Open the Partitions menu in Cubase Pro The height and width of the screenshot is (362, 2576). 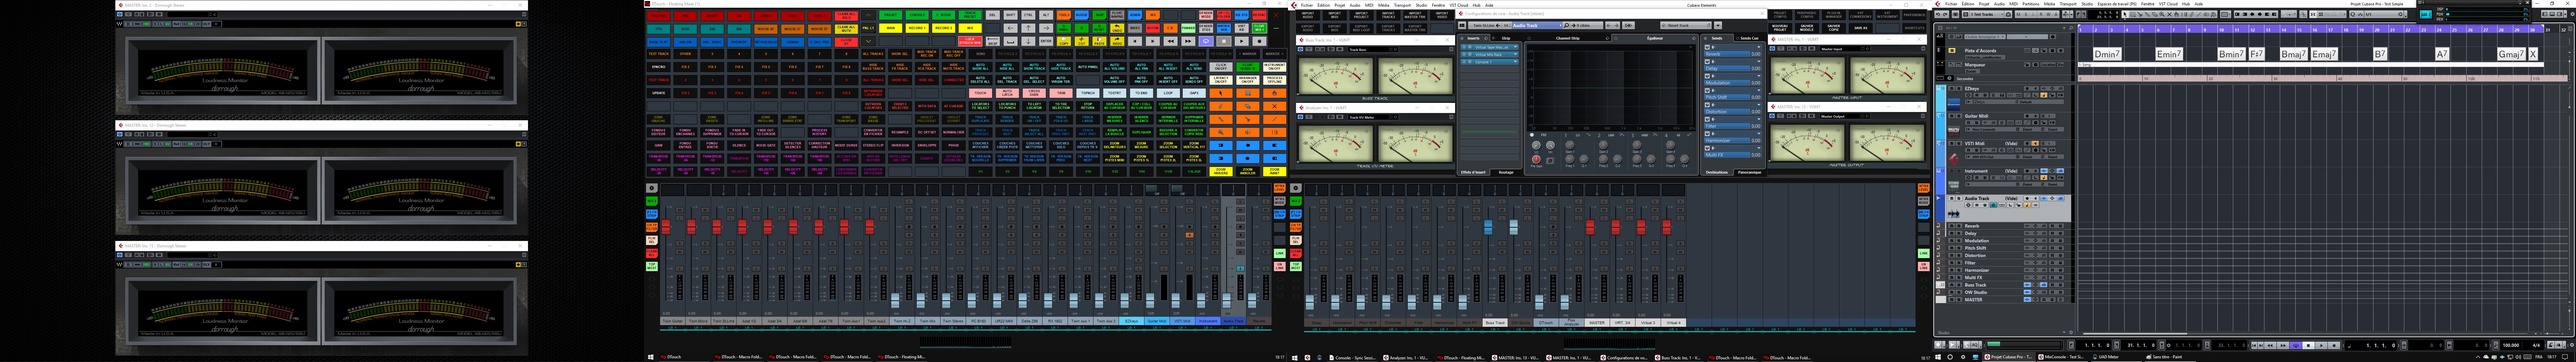pos(2031,4)
